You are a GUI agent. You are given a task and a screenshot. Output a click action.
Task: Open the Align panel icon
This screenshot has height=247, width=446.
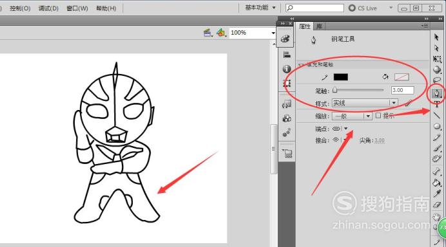click(x=287, y=55)
